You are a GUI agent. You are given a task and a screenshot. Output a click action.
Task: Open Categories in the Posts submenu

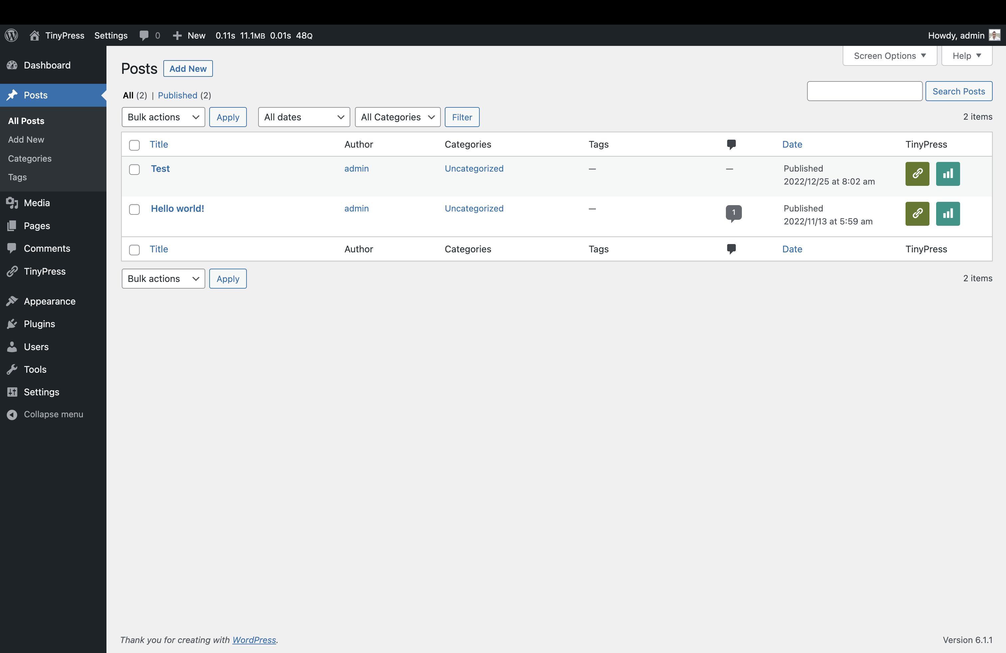[30, 158]
